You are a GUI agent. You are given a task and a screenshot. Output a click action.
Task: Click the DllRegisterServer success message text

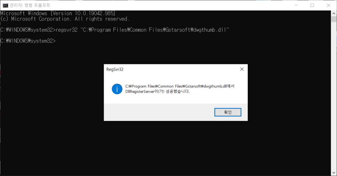pyautogui.click(x=158, y=91)
